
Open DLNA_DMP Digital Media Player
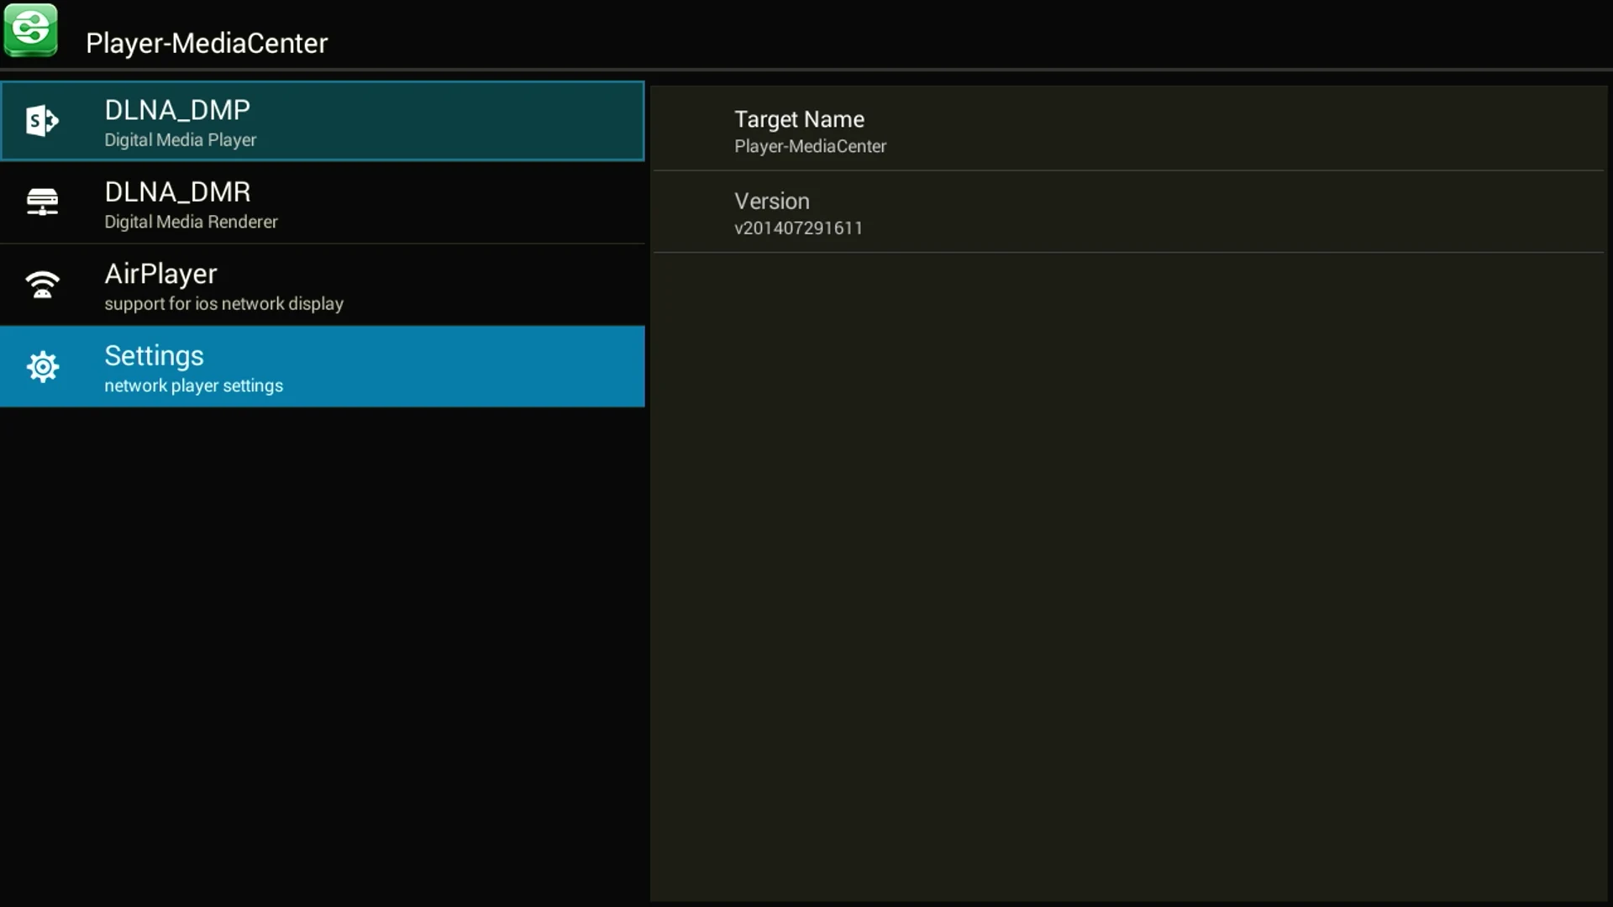323,121
